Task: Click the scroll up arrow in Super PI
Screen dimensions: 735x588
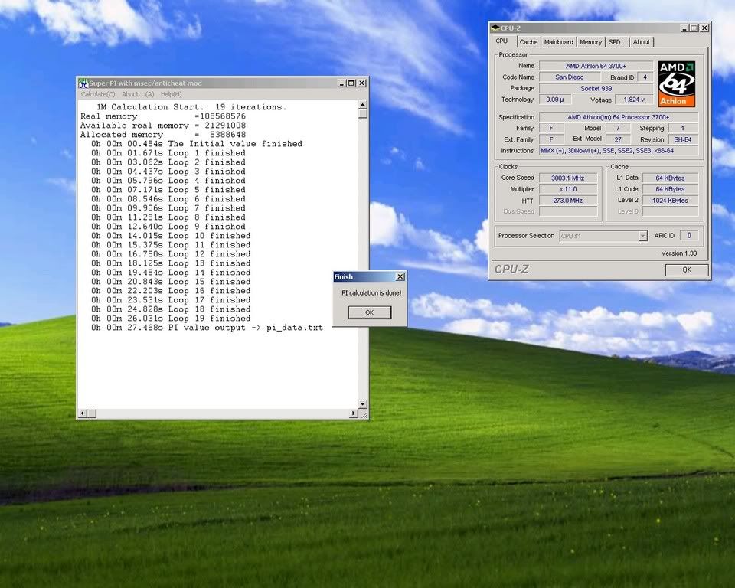Action: 363,105
